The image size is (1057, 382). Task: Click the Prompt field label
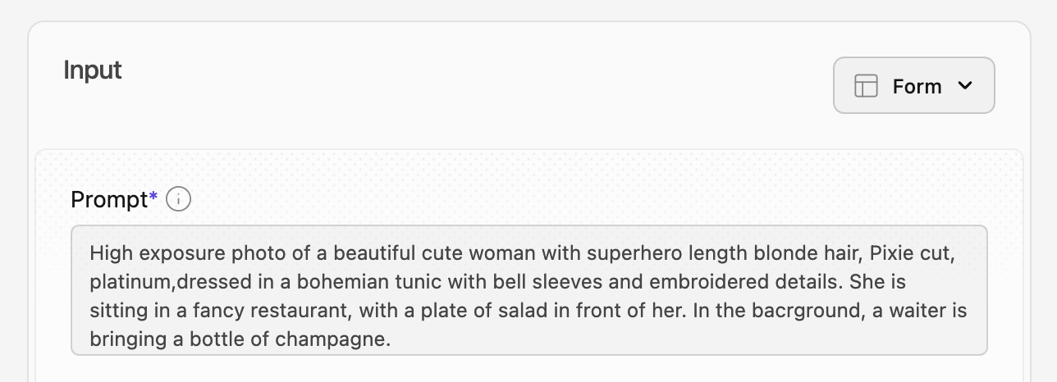point(108,199)
